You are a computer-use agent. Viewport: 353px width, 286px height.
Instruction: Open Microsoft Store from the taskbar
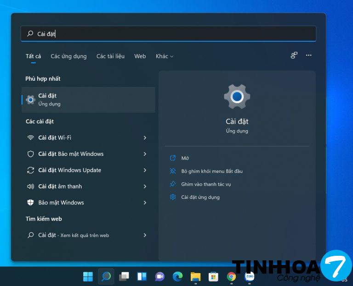[213, 276]
